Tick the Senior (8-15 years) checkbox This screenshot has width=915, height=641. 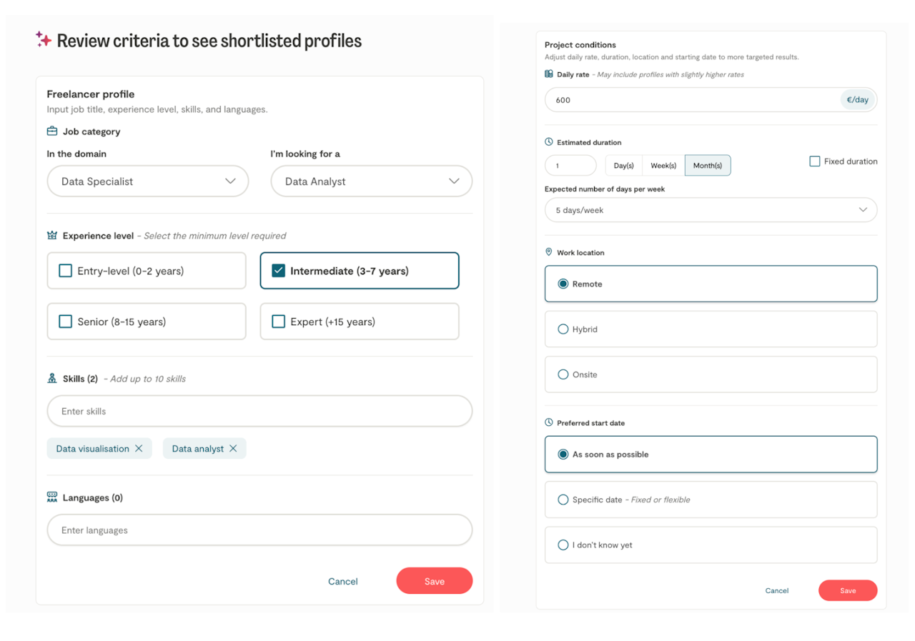[x=65, y=322]
